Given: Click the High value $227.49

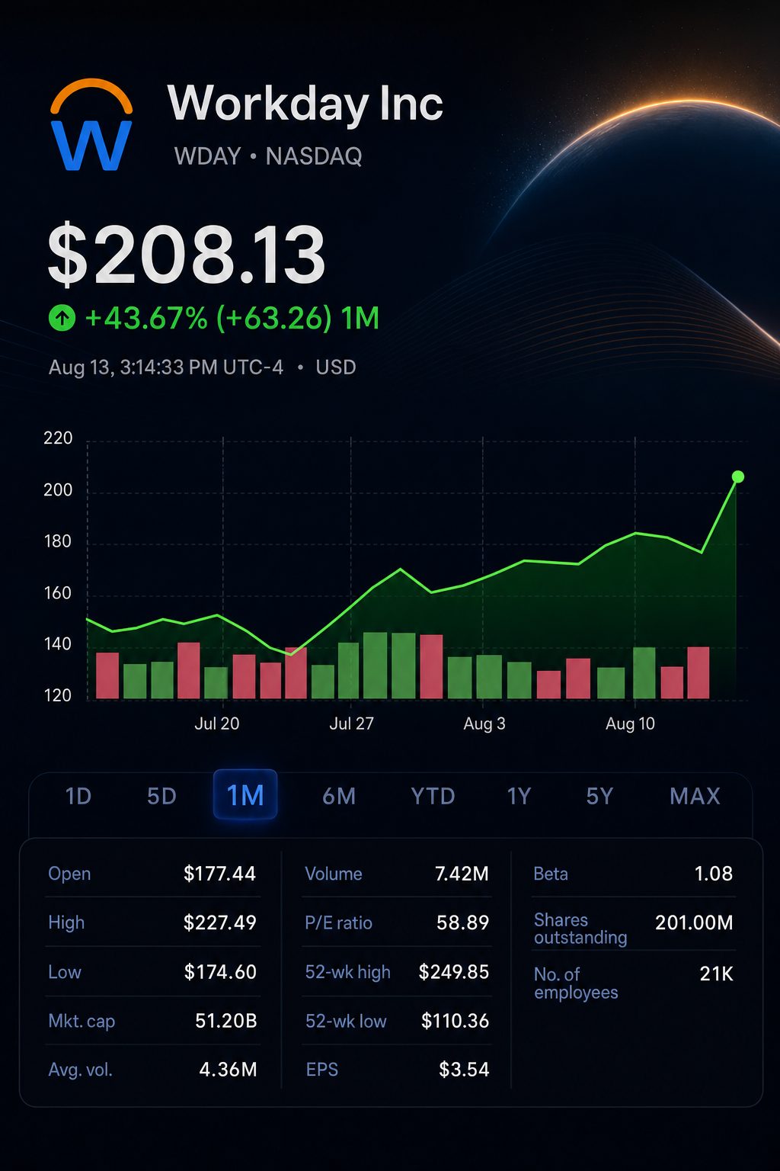Looking at the screenshot, I should (219, 922).
